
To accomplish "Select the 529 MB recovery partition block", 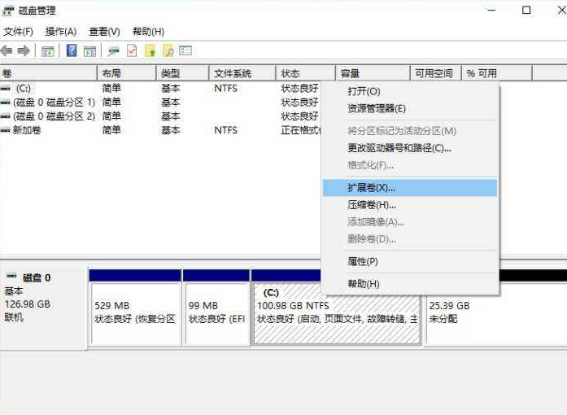I will point(135,312).
